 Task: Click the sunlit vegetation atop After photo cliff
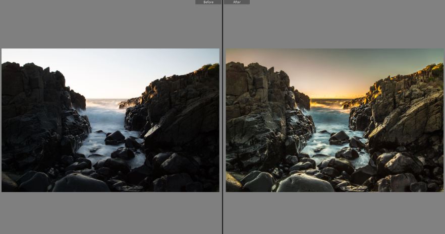tap(433, 67)
